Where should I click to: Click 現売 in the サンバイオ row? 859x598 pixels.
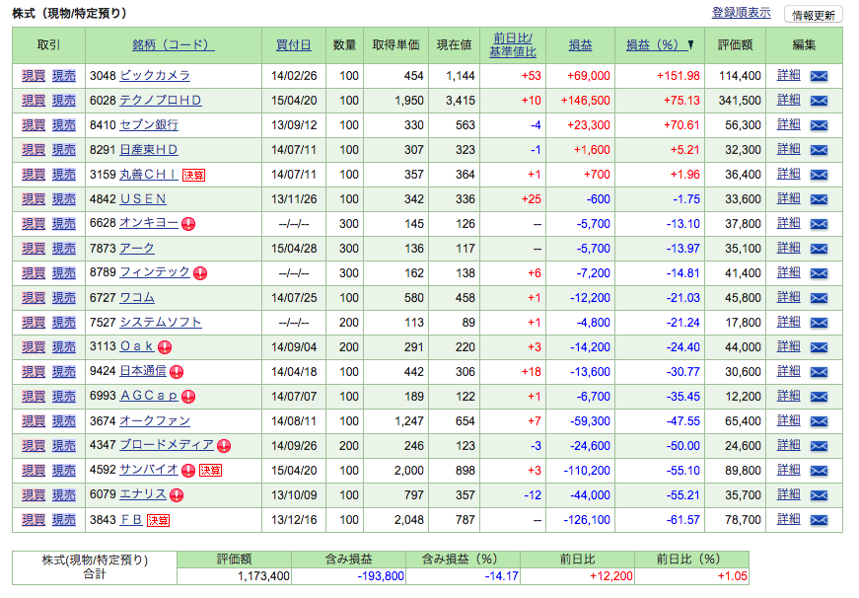(63, 471)
